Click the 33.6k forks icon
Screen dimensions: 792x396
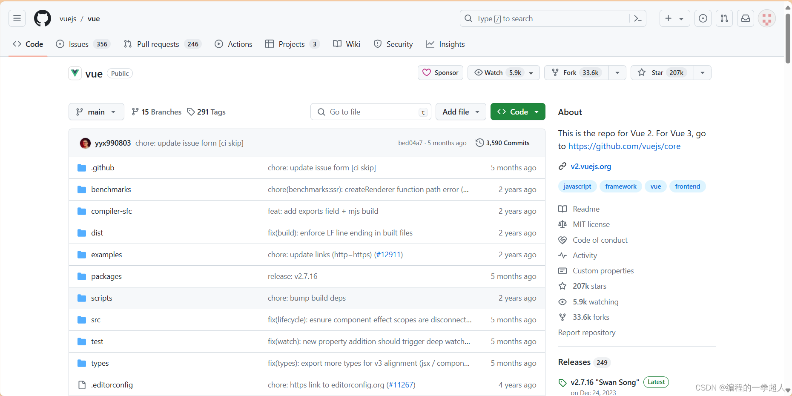click(562, 317)
